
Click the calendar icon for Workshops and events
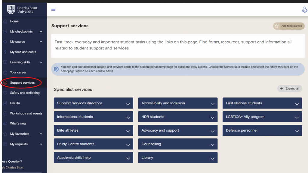point(5,113)
